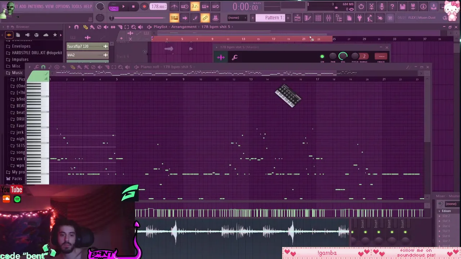
Task: Select Playlist slice tool
Action: (x=120, y=27)
